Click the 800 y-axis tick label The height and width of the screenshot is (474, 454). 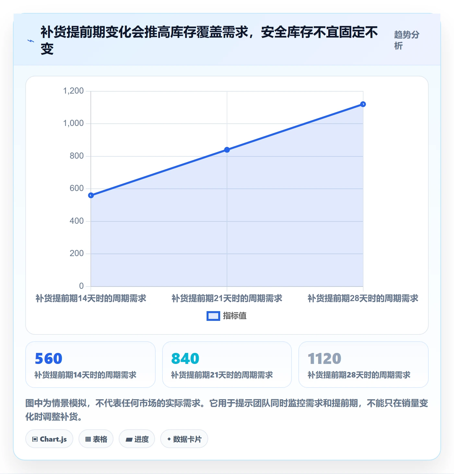point(77,156)
